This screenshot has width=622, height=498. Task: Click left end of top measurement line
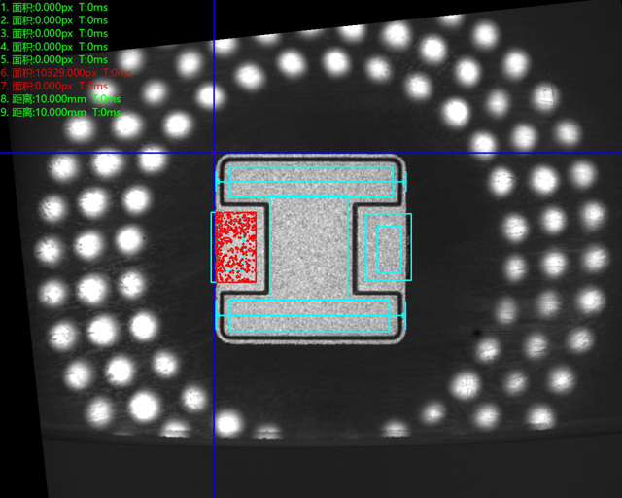pos(217,181)
